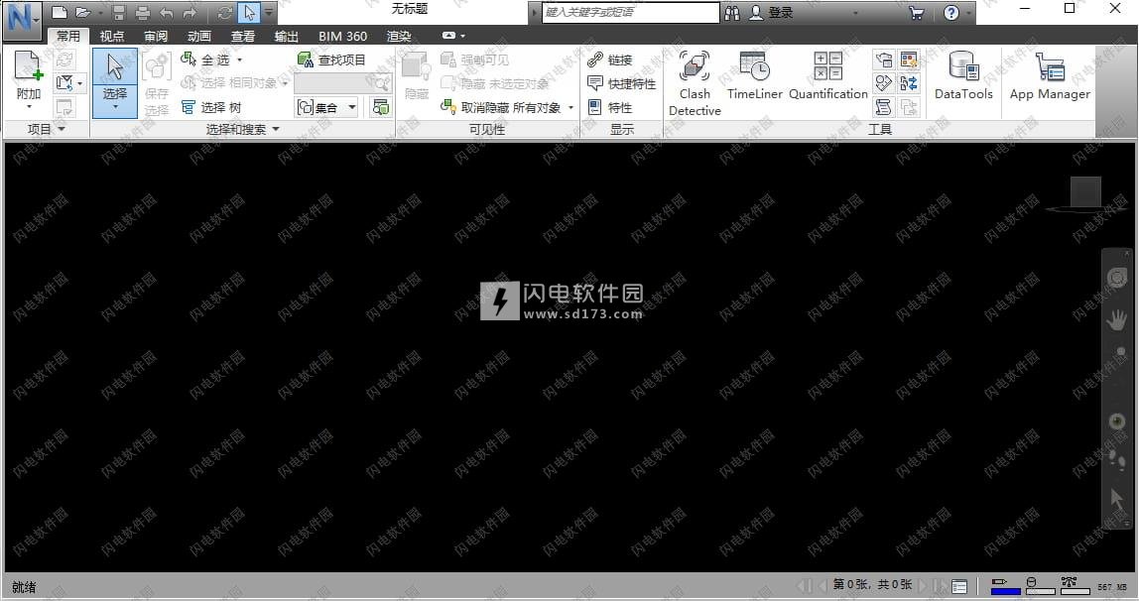Open App Manager

coord(1050,75)
